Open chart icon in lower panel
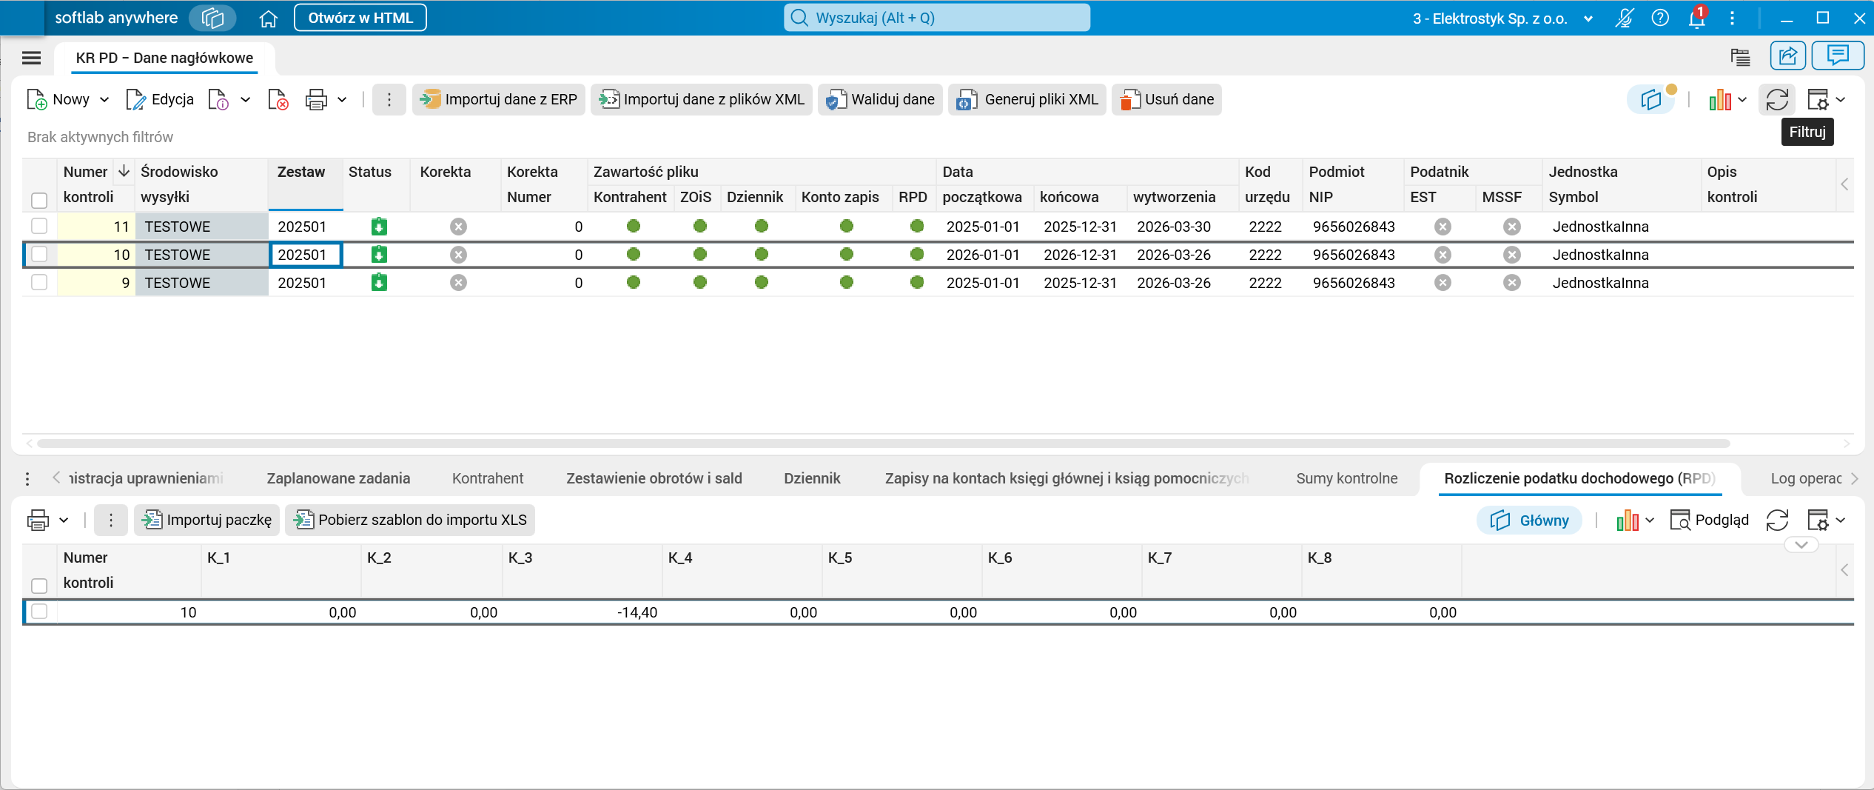 pos(1627,520)
